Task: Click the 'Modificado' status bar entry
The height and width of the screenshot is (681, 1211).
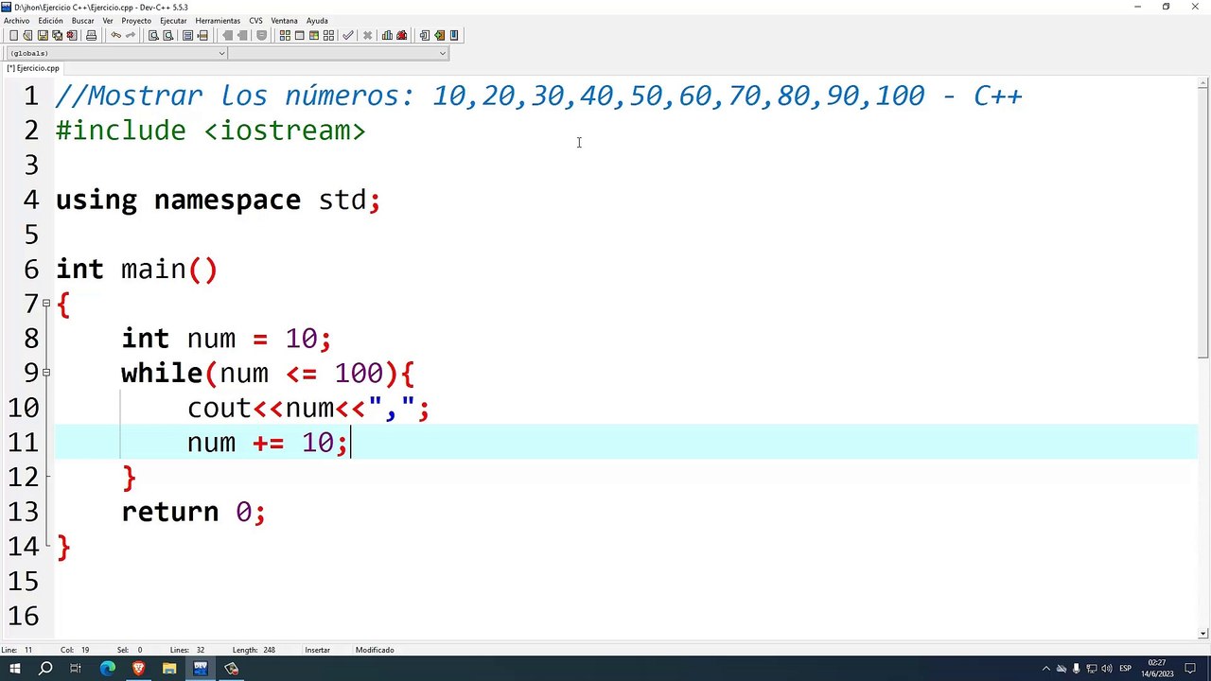Action: [375, 650]
